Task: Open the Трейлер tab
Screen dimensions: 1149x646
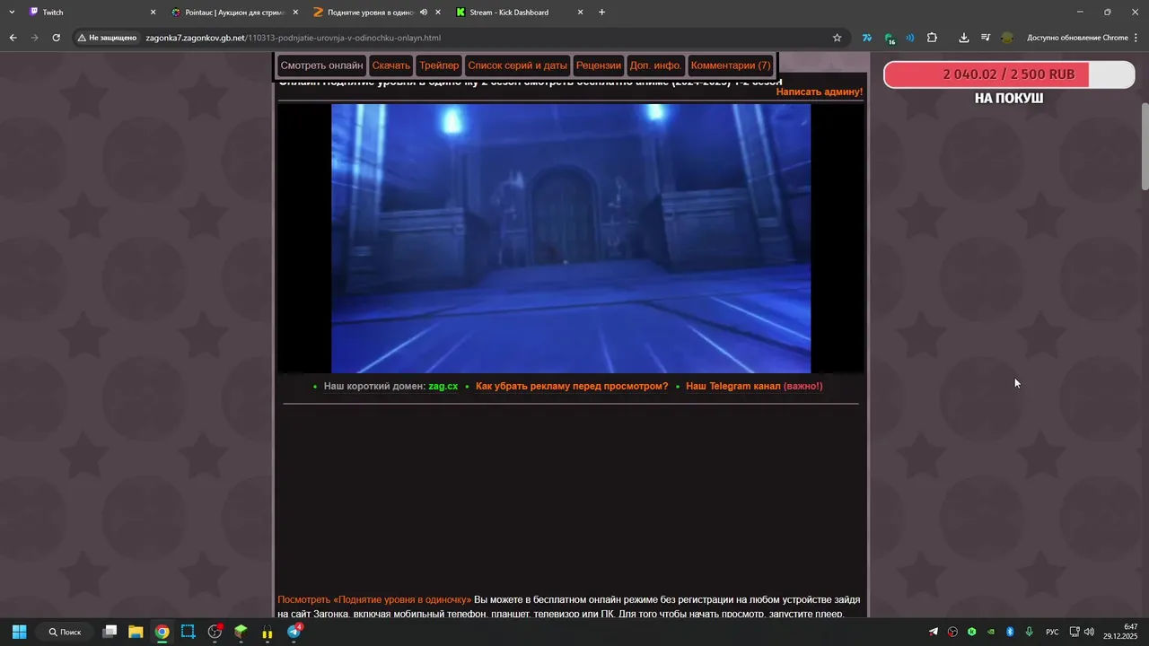Action: tap(439, 65)
